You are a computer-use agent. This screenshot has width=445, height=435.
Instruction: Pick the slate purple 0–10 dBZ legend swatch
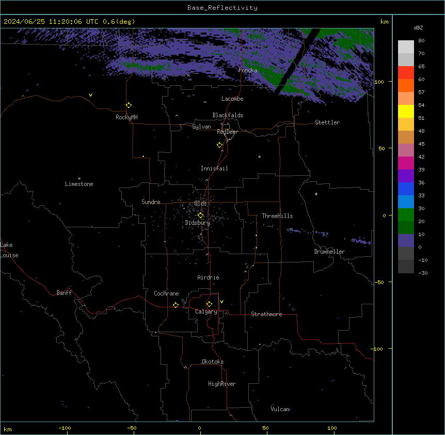(406, 241)
